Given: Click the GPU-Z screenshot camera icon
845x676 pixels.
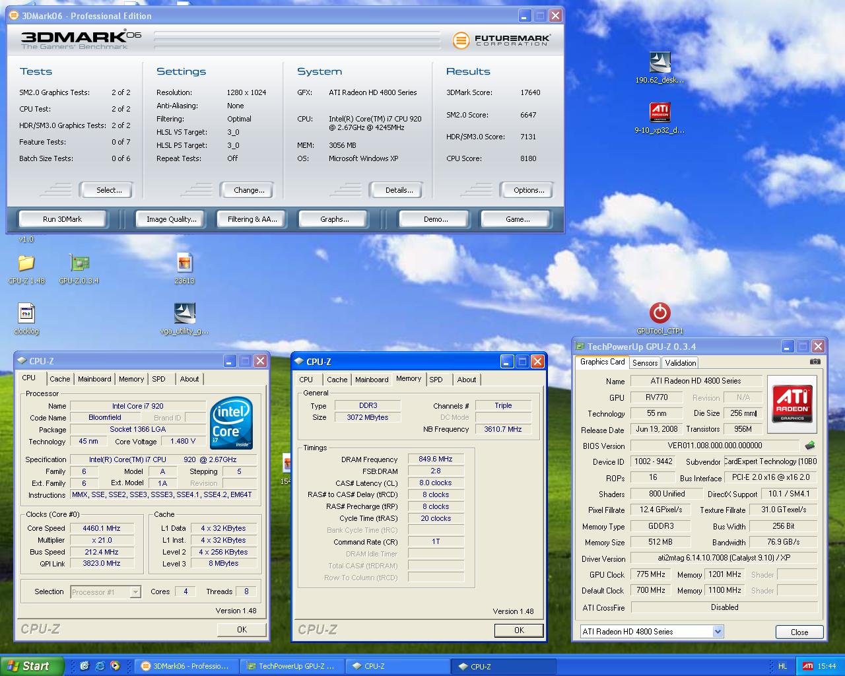Looking at the screenshot, I should 815,362.
